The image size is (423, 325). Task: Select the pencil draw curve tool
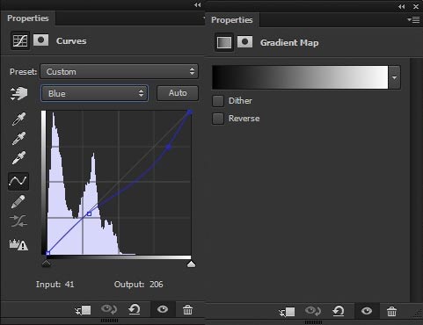18,202
